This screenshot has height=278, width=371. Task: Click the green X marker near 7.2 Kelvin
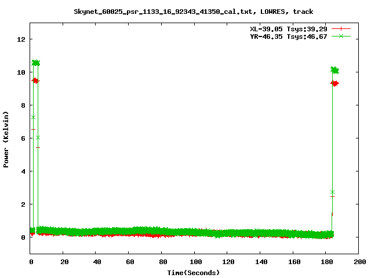34,118
